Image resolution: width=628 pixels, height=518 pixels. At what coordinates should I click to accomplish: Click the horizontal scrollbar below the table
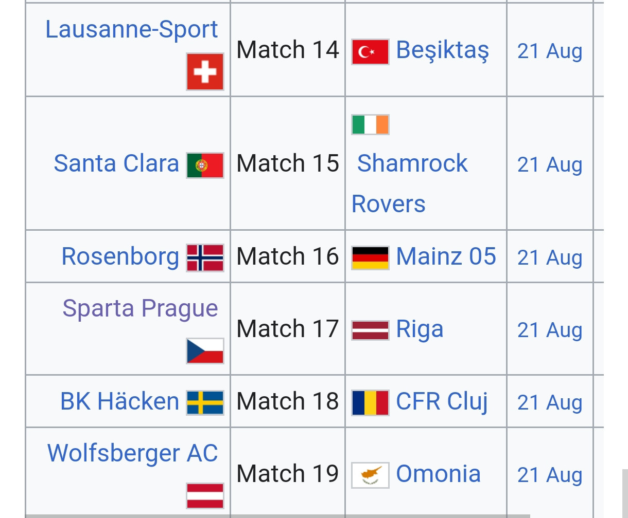pyautogui.click(x=278, y=516)
